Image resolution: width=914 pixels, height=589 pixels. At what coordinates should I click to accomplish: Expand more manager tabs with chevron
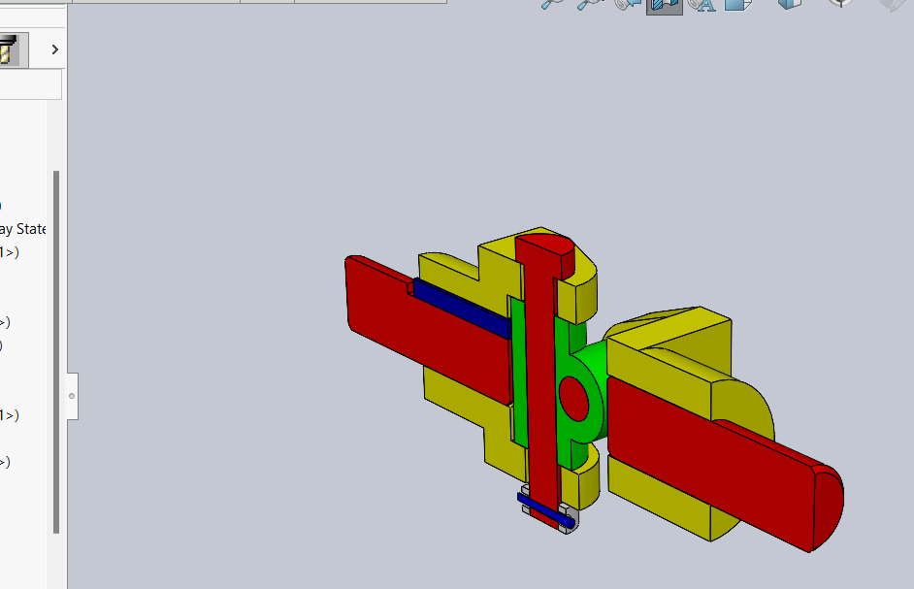(x=54, y=49)
